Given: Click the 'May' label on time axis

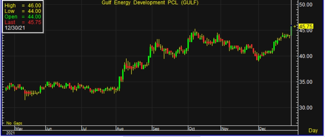Looking at the screenshot, I should (x=19, y=129).
